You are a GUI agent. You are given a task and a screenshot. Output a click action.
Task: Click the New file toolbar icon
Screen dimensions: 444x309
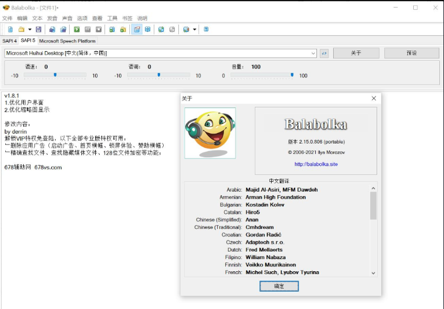point(10,29)
